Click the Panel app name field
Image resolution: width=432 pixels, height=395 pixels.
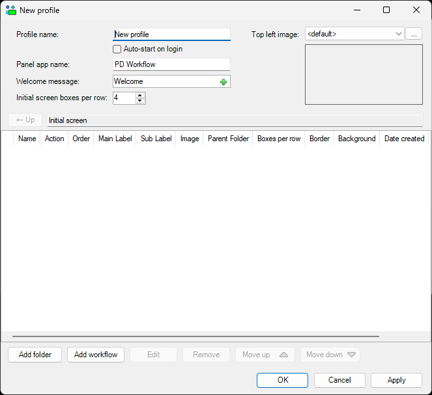(x=171, y=64)
